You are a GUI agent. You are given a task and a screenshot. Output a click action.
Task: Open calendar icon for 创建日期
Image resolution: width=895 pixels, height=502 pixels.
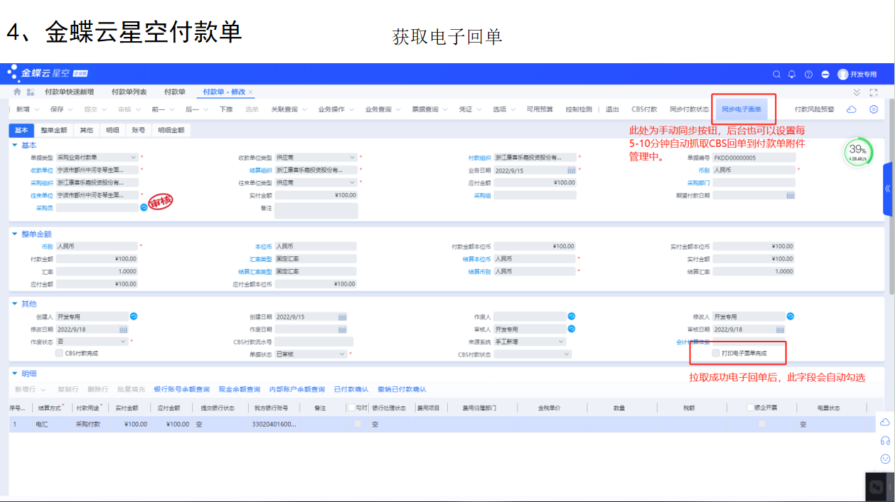click(342, 317)
